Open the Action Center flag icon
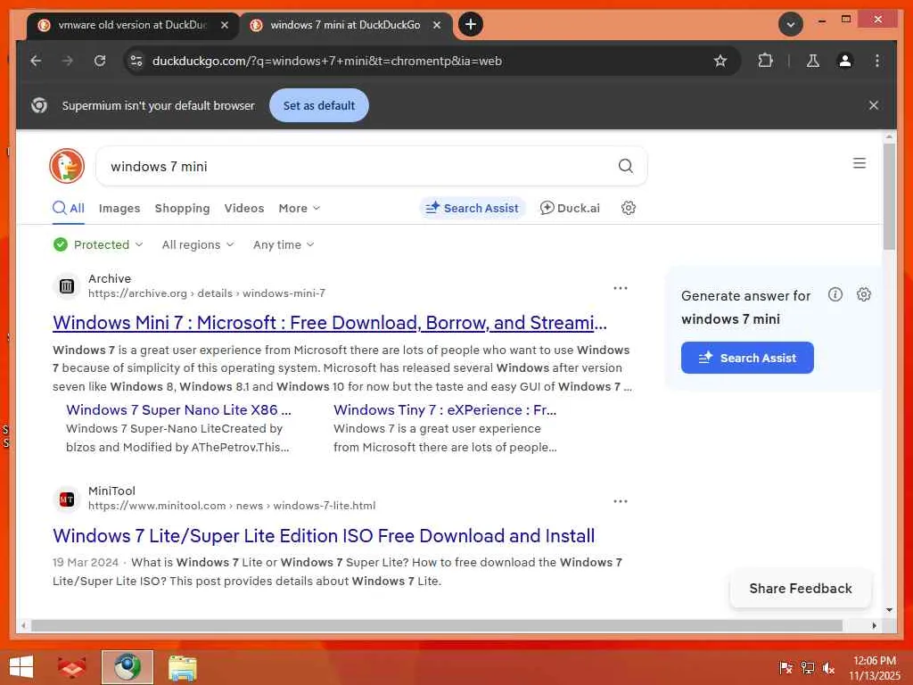The image size is (913, 685). [x=786, y=667]
